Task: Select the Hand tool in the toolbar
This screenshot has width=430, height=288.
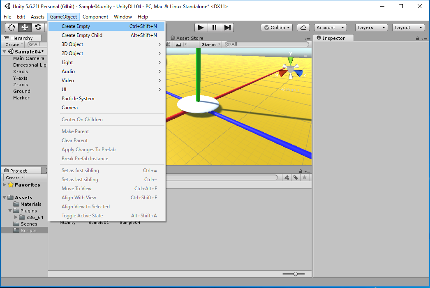Action: click(12, 28)
